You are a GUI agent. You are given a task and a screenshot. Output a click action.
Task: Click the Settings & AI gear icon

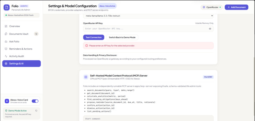click(x=6, y=64)
